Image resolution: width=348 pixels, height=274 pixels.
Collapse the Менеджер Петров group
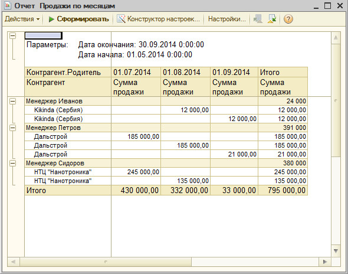(13, 128)
